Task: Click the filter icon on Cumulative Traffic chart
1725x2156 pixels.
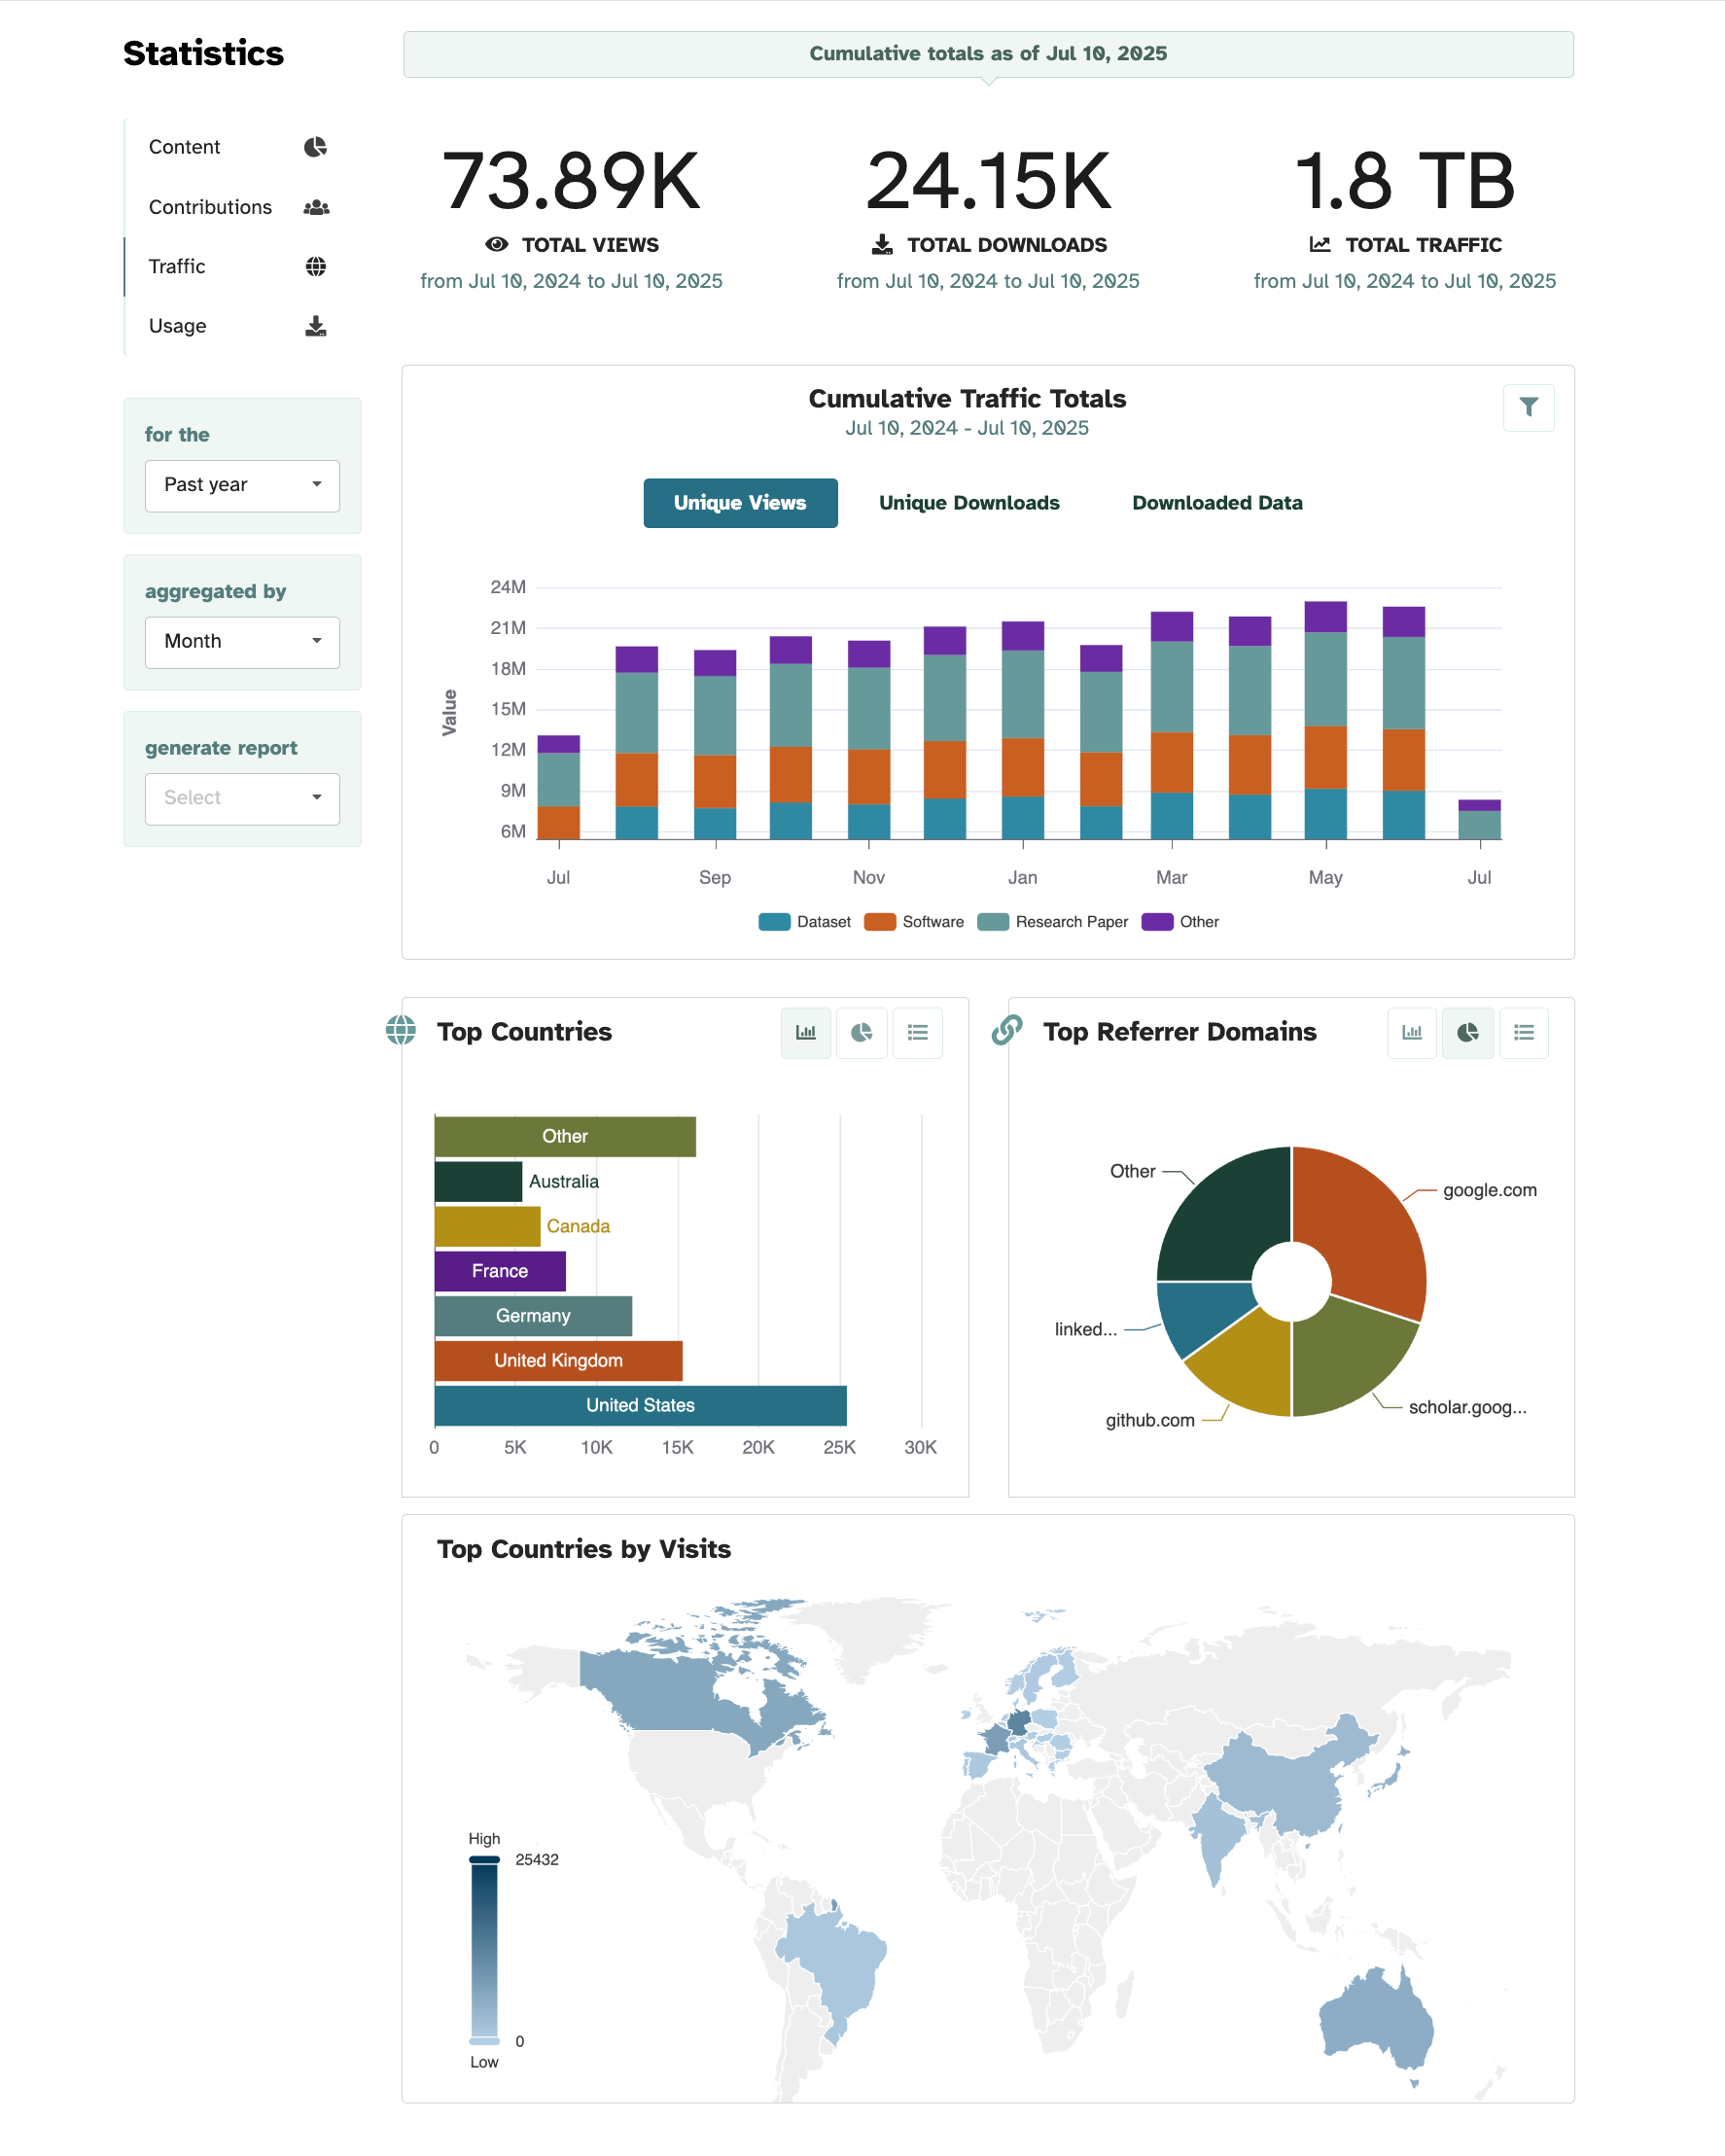Action: coord(1527,407)
